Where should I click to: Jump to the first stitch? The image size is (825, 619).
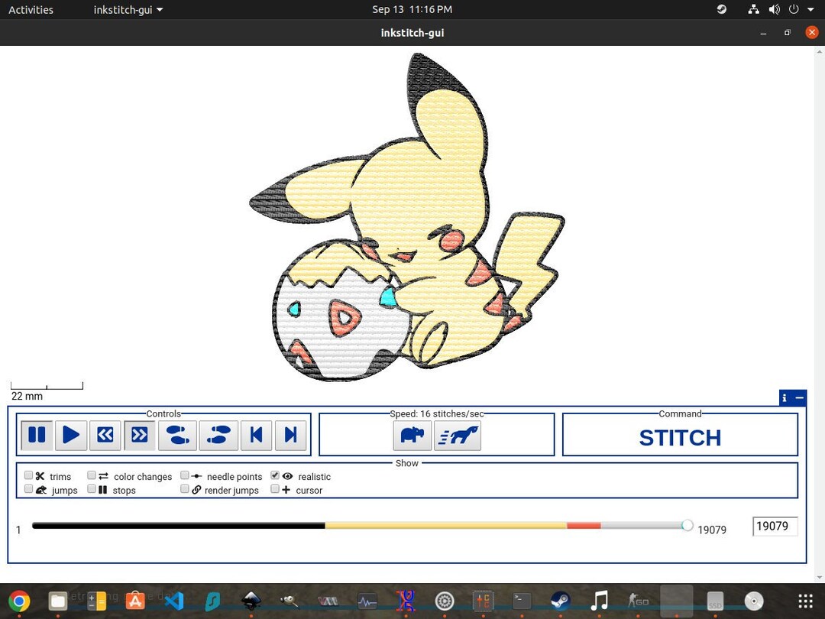coord(256,435)
